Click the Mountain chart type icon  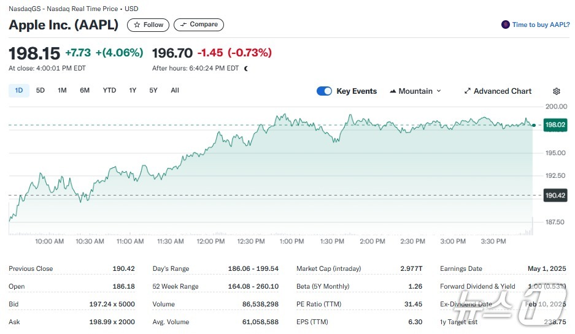[x=393, y=91]
